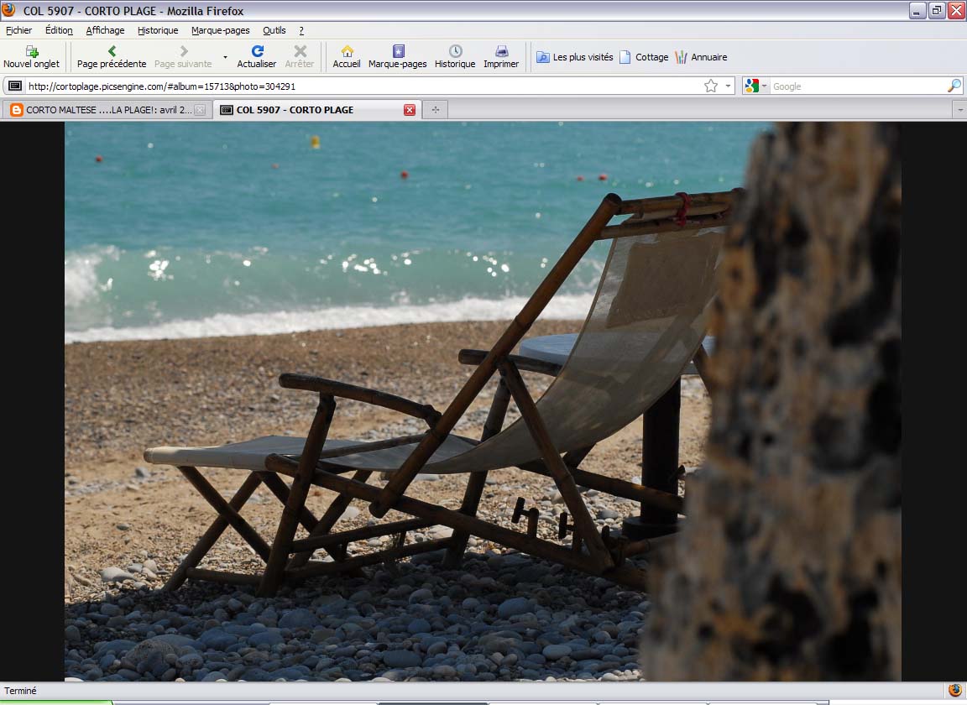Open the Historique menu in the menu bar
The image size is (967, 705).
click(158, 30)
